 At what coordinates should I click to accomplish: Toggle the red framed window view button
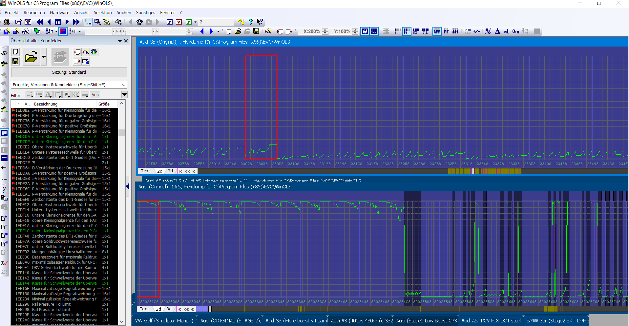point(63,31)
